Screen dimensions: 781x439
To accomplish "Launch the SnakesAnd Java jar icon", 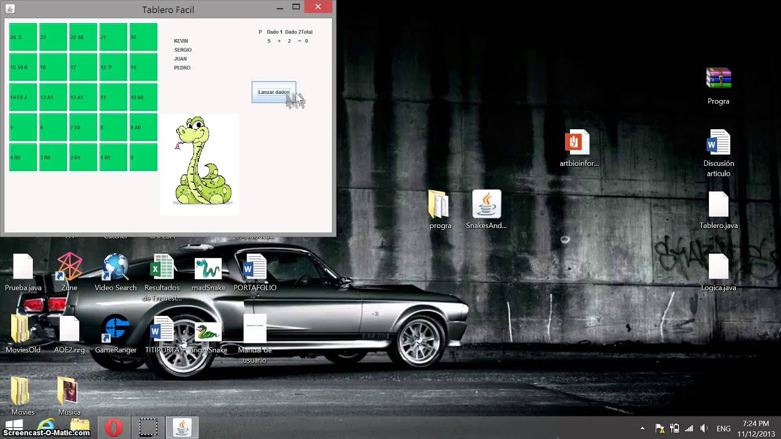I will point(487,204).
